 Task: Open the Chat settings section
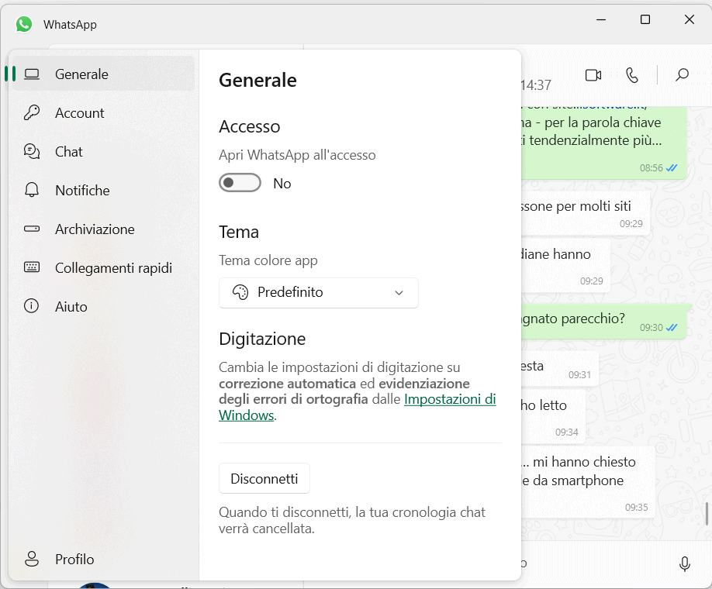[103, 152]
